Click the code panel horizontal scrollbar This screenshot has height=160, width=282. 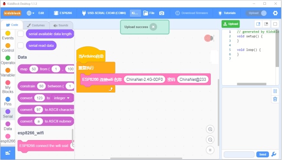(x=252, y=84)
